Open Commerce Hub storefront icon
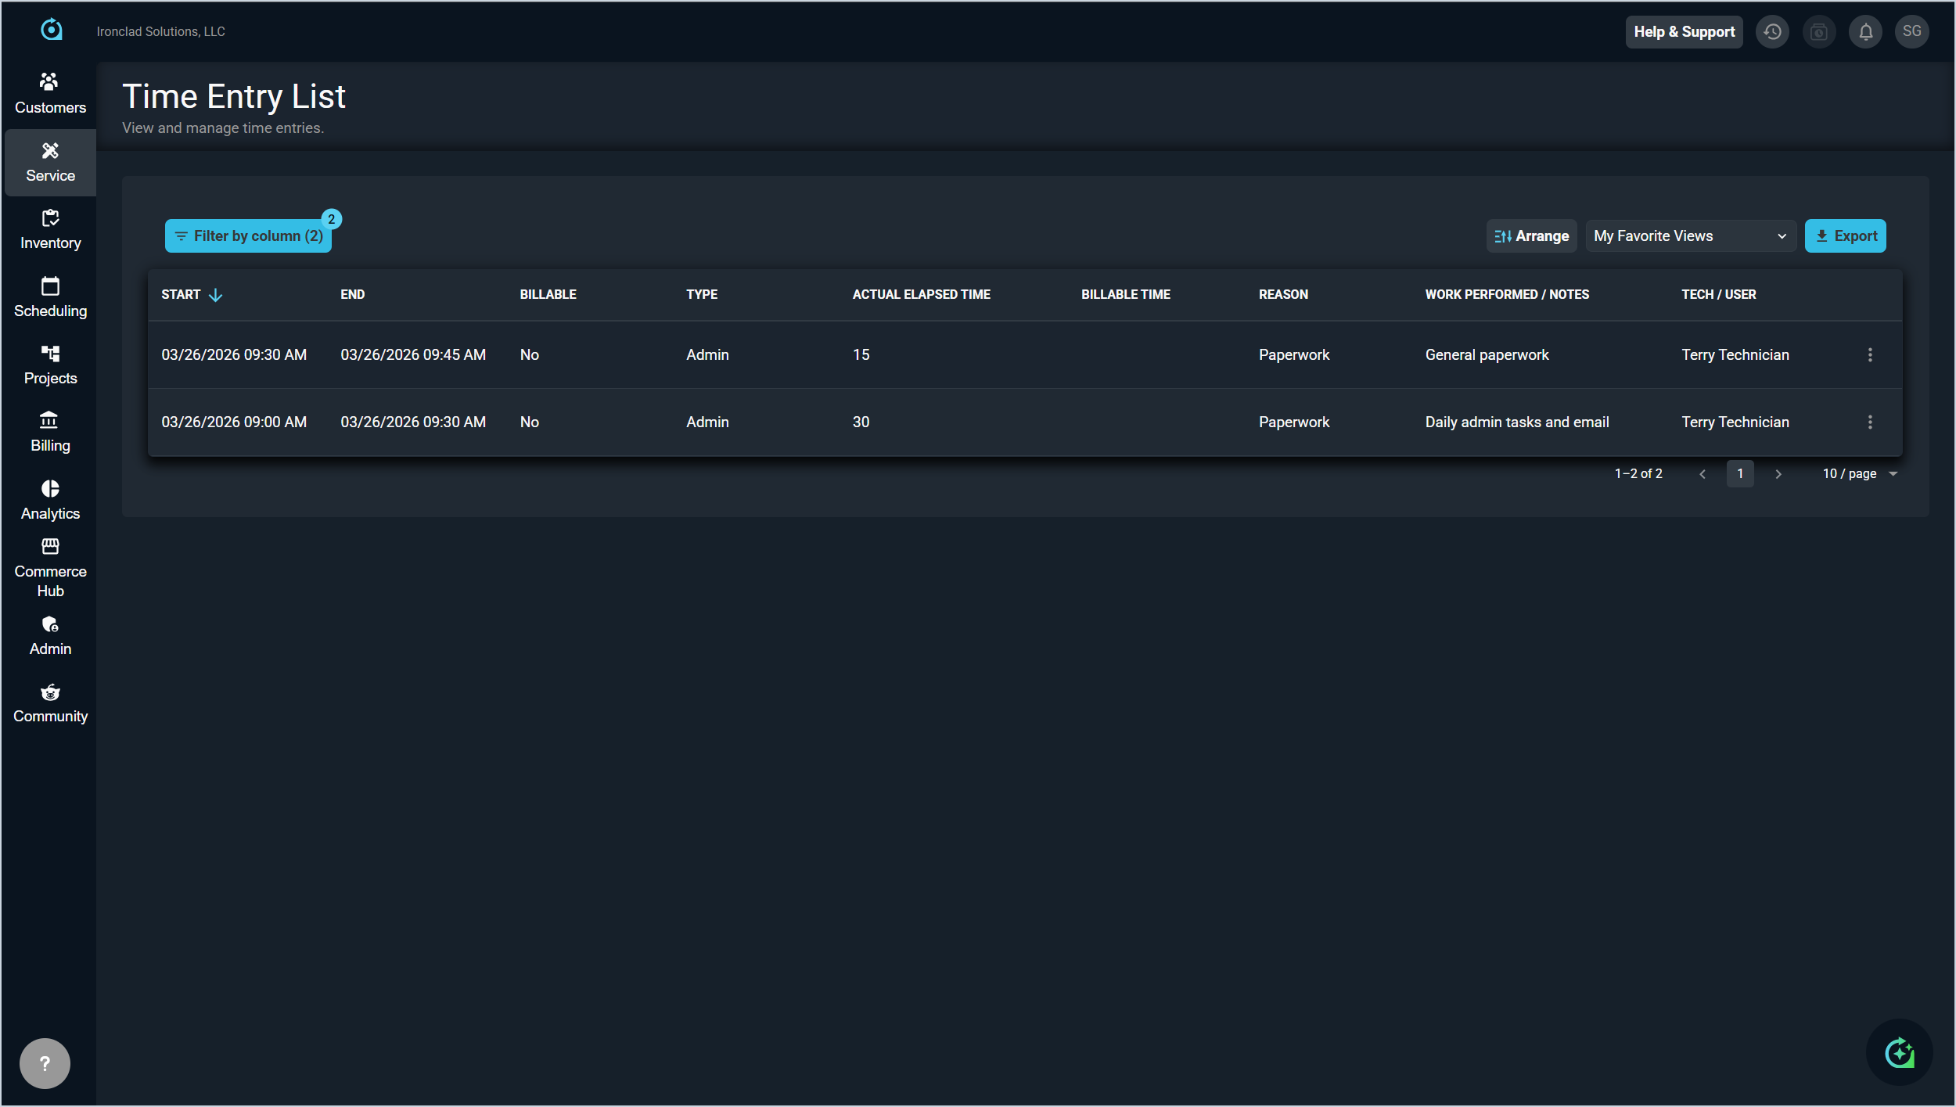Image resolution: width=1956 pixels, height=1107 pixels. point(50,546)
